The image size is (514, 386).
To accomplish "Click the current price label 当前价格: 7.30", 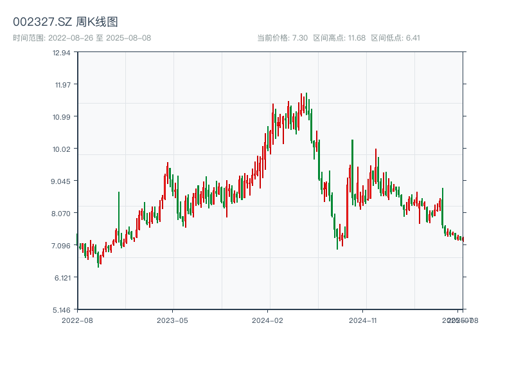I will (x=282, y=38).
